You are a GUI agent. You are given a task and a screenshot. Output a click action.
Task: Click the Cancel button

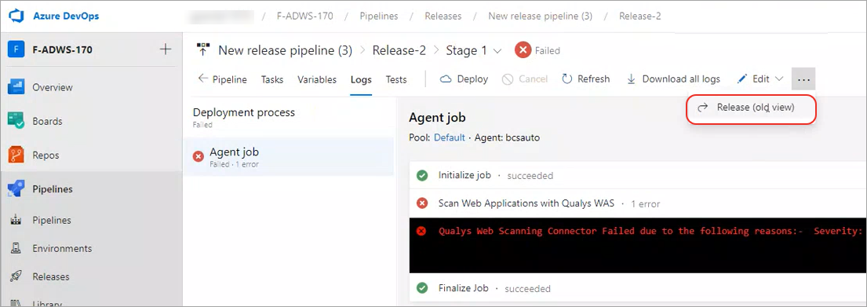pyautogui.click(x=525, y=79)
